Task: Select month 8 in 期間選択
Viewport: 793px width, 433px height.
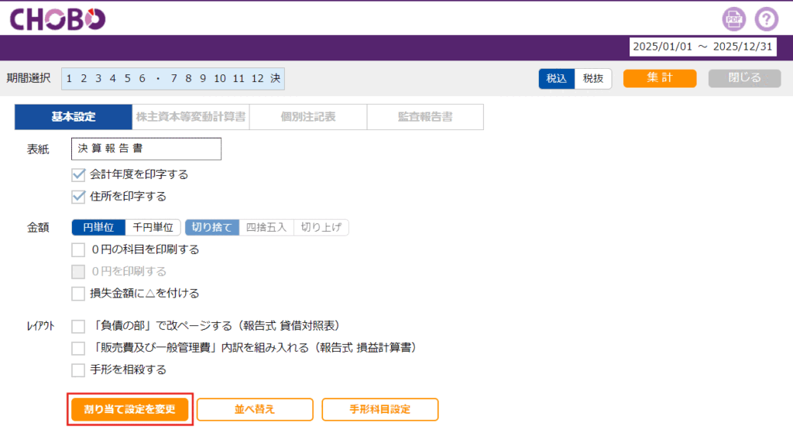Action: coord(188,78)
